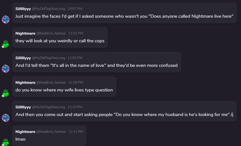Click the 10:57 PM timestamp
Viewport: 241px width, 146px height.
[x=75, y=9]
